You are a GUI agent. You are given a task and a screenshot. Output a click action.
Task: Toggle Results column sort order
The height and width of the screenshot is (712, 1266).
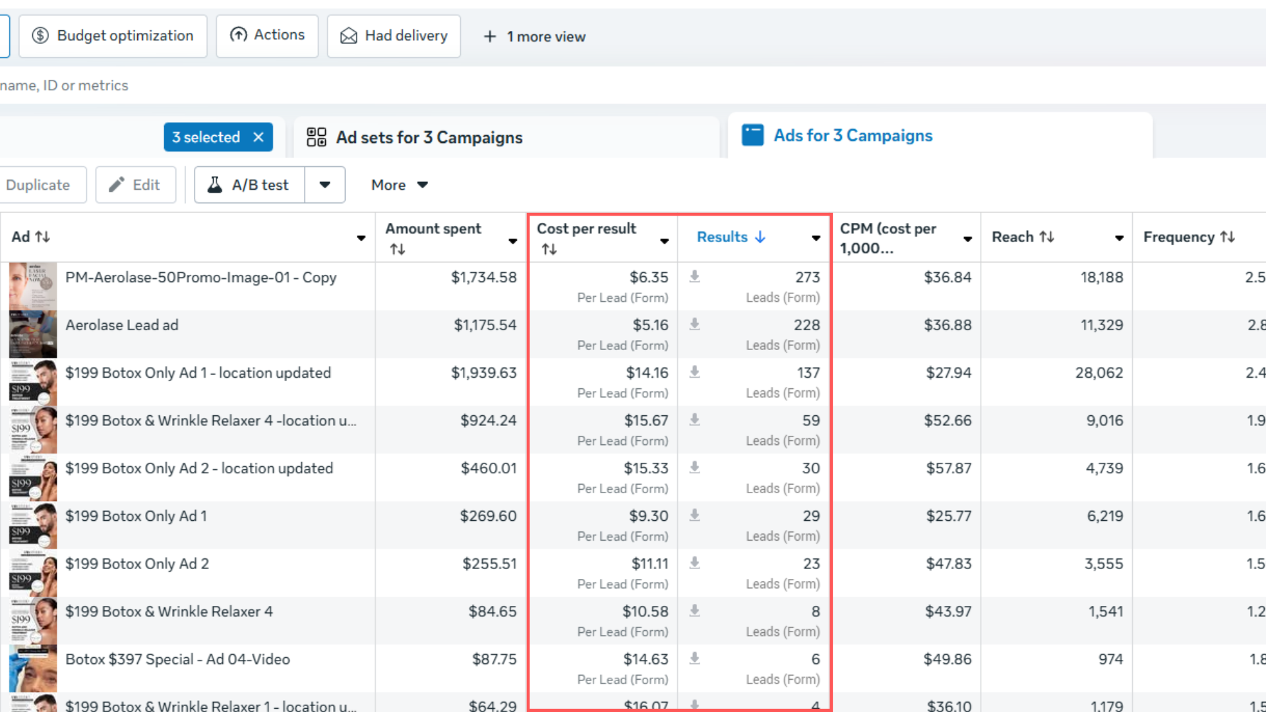tap(731, 237)
